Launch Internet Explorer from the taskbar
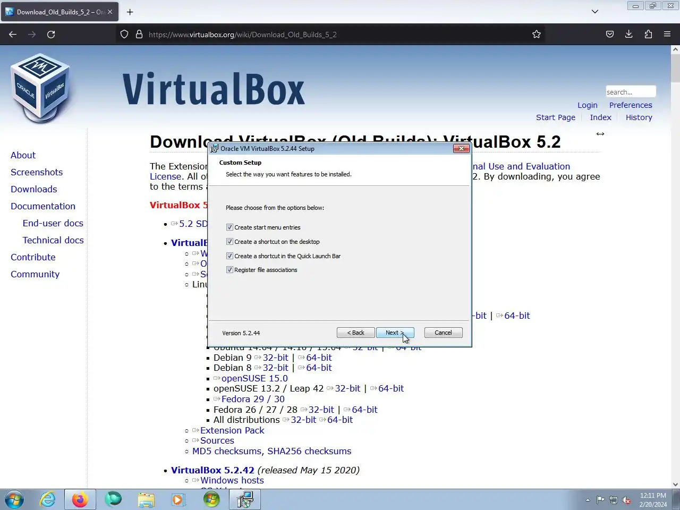Viewport: 680px width, 510px height. pos(48,499)
